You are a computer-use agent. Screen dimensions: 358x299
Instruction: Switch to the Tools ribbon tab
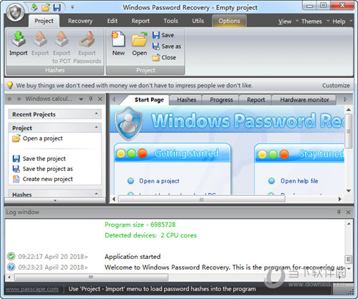click(170, 21)
